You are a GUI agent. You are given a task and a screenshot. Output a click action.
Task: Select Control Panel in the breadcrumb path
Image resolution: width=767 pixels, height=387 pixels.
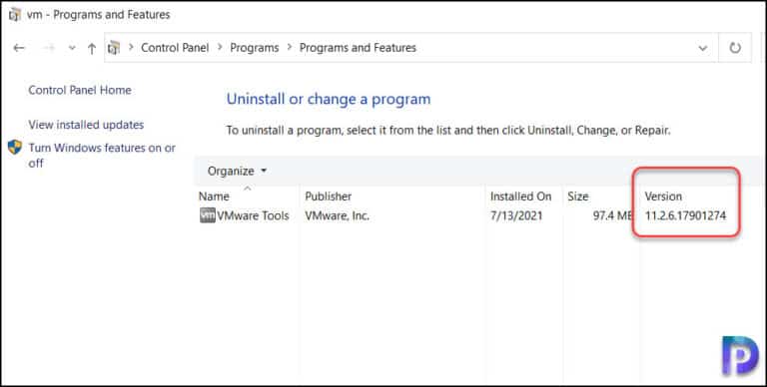point(175,48)
